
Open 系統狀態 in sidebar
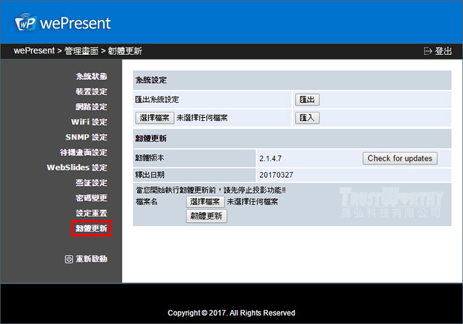pos(91,77)
